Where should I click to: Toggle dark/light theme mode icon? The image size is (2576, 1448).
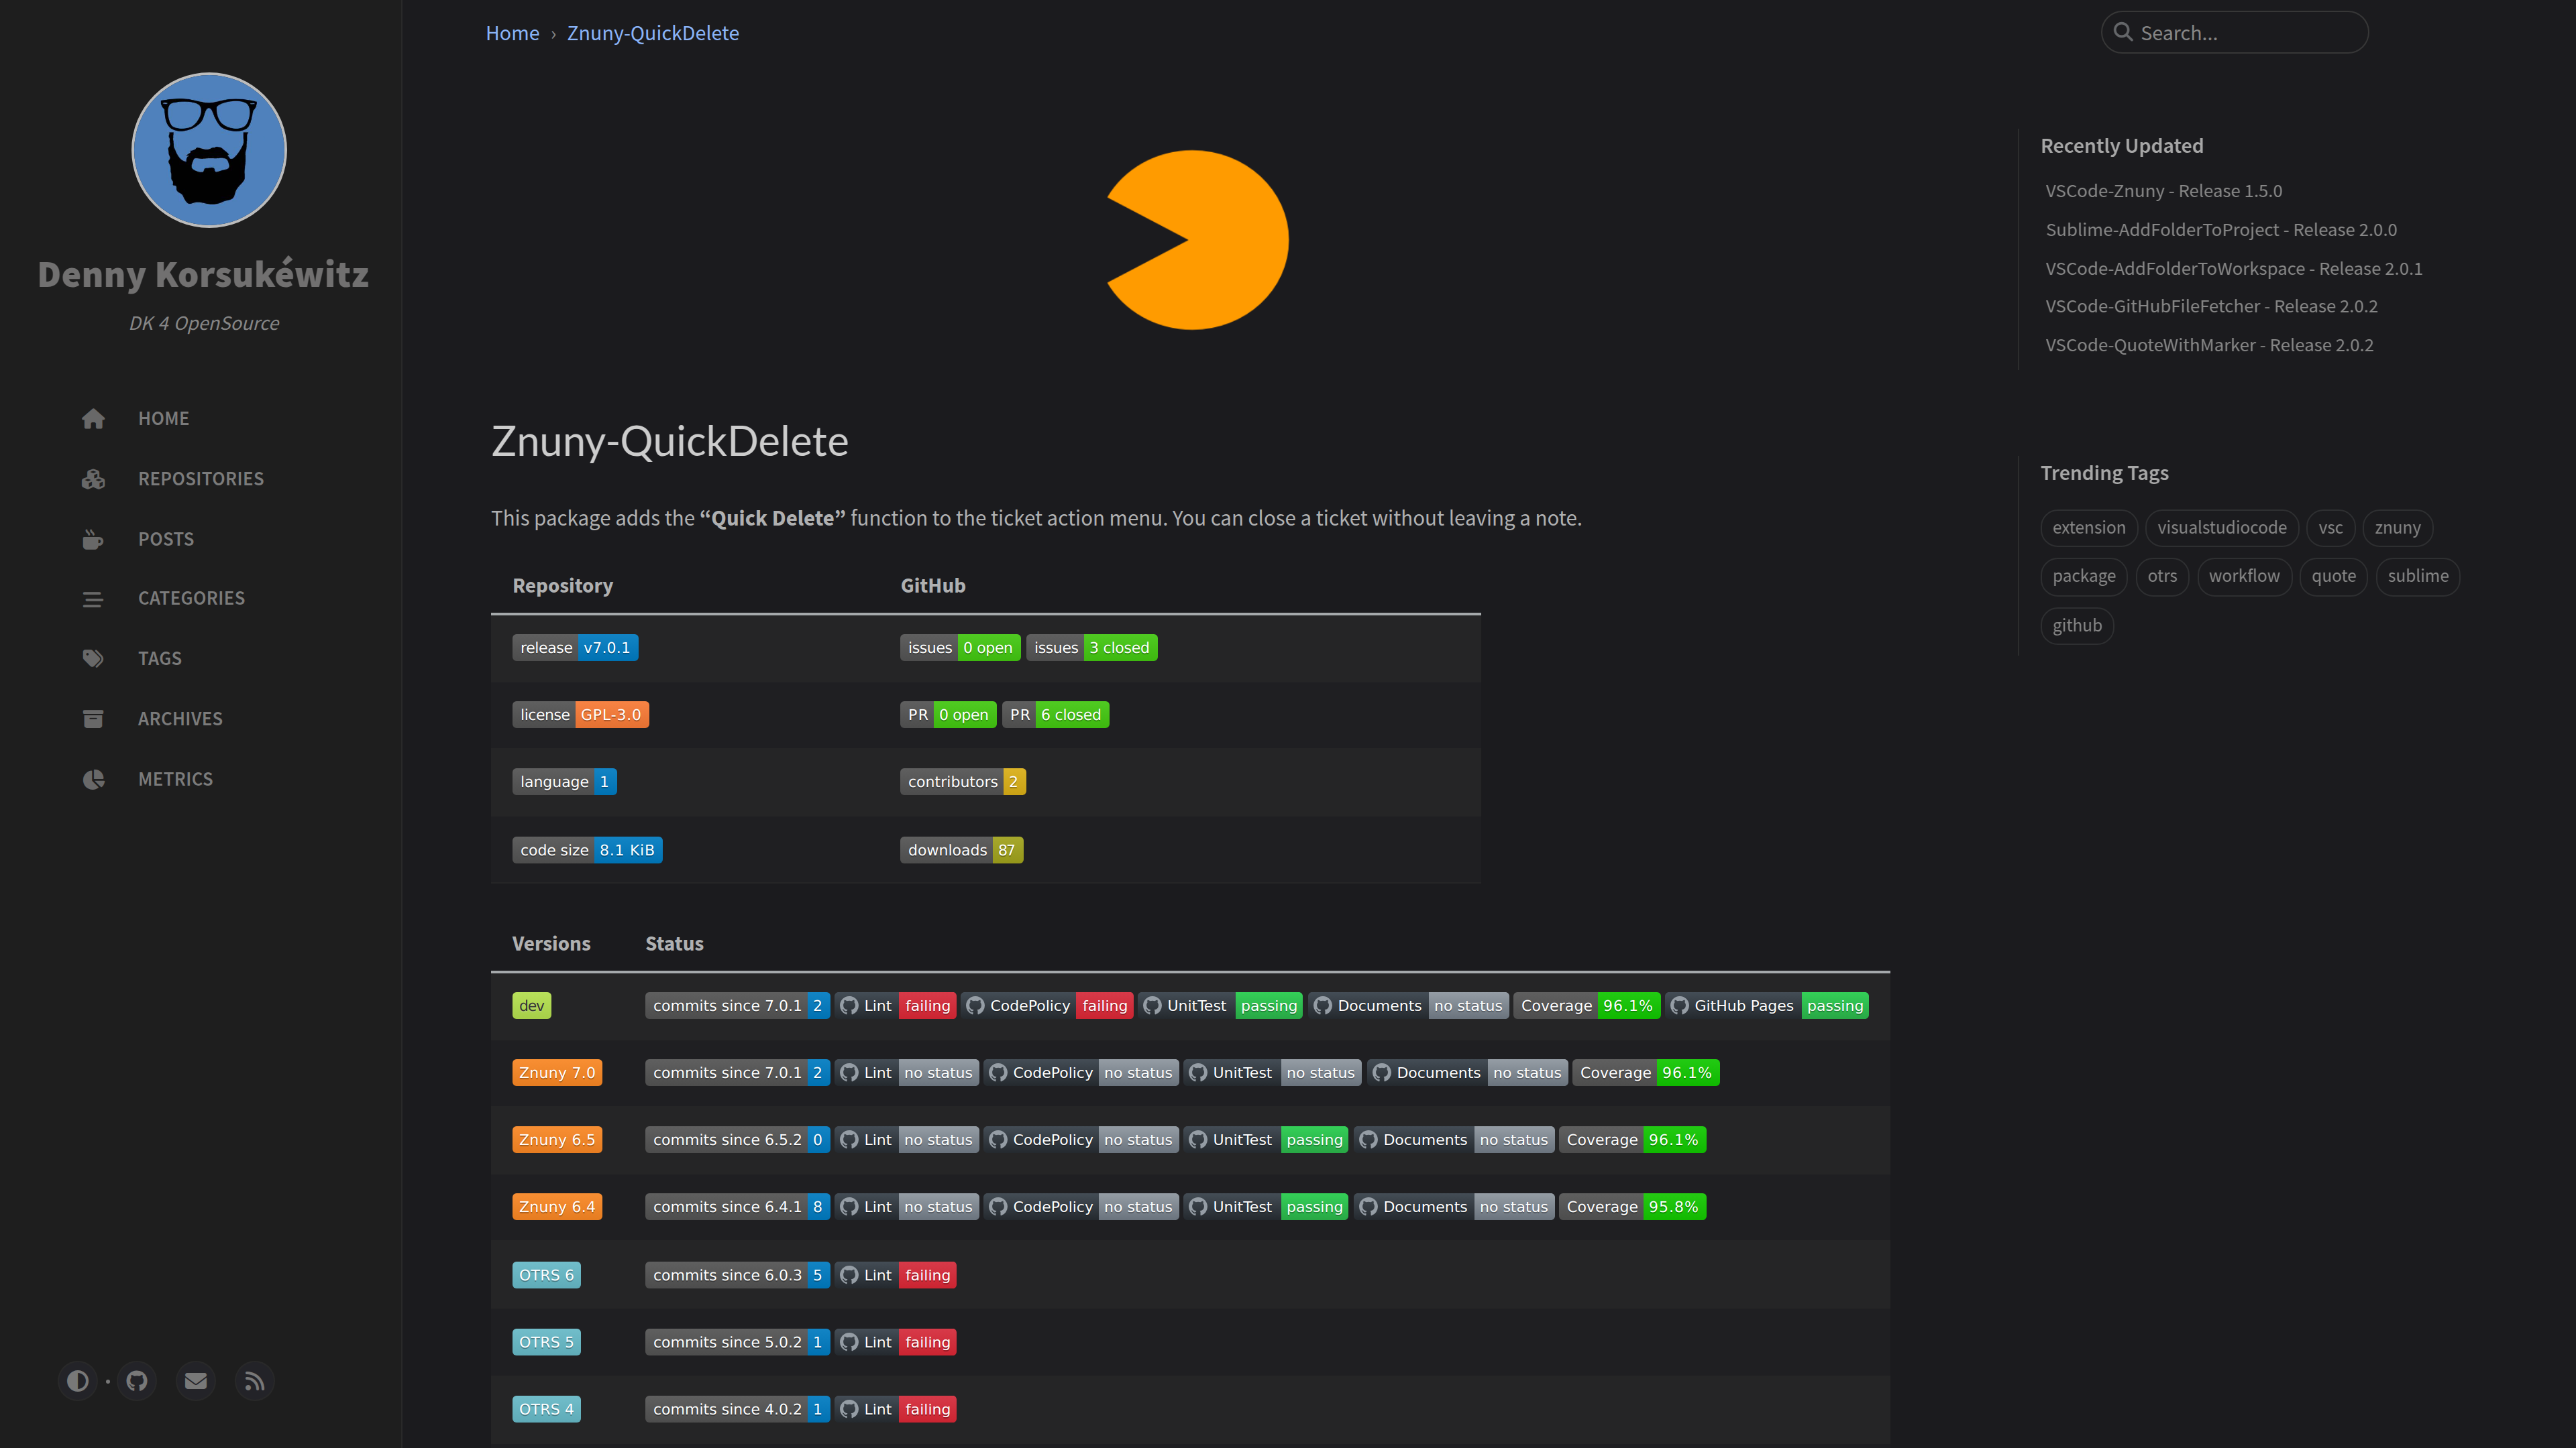(77, 1381)
